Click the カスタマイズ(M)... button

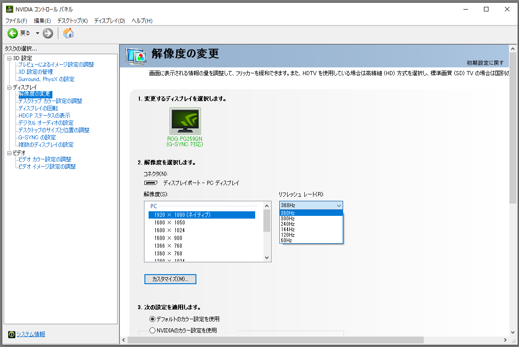(x=170, y=279)
